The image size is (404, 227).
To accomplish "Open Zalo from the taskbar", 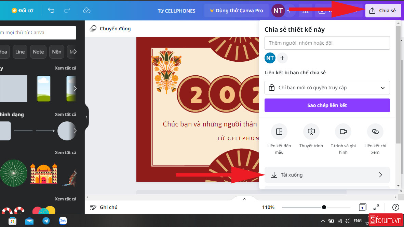I will tap(63, 221).
